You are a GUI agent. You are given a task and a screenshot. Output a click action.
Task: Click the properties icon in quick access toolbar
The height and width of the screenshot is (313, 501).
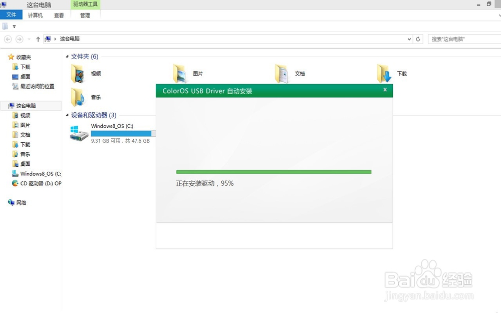pos(5,26)
